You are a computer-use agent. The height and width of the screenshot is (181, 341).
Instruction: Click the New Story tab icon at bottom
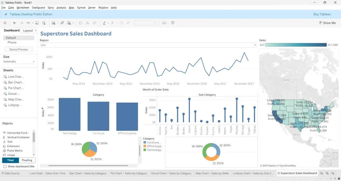tap(333, 173)
